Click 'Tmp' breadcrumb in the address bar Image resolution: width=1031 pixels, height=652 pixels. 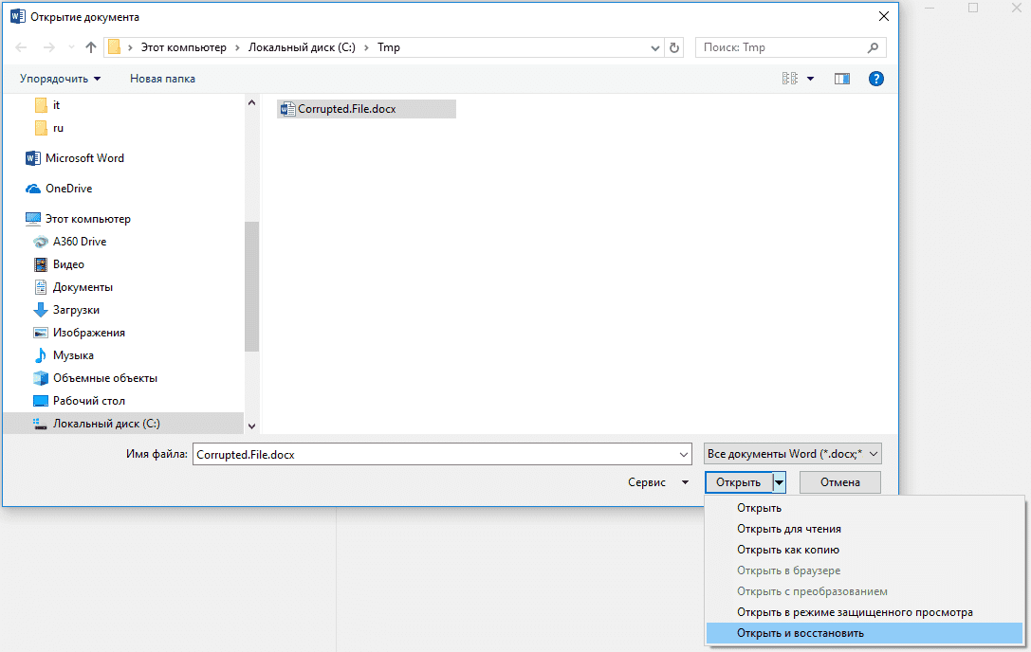click(x=389, y=47)
